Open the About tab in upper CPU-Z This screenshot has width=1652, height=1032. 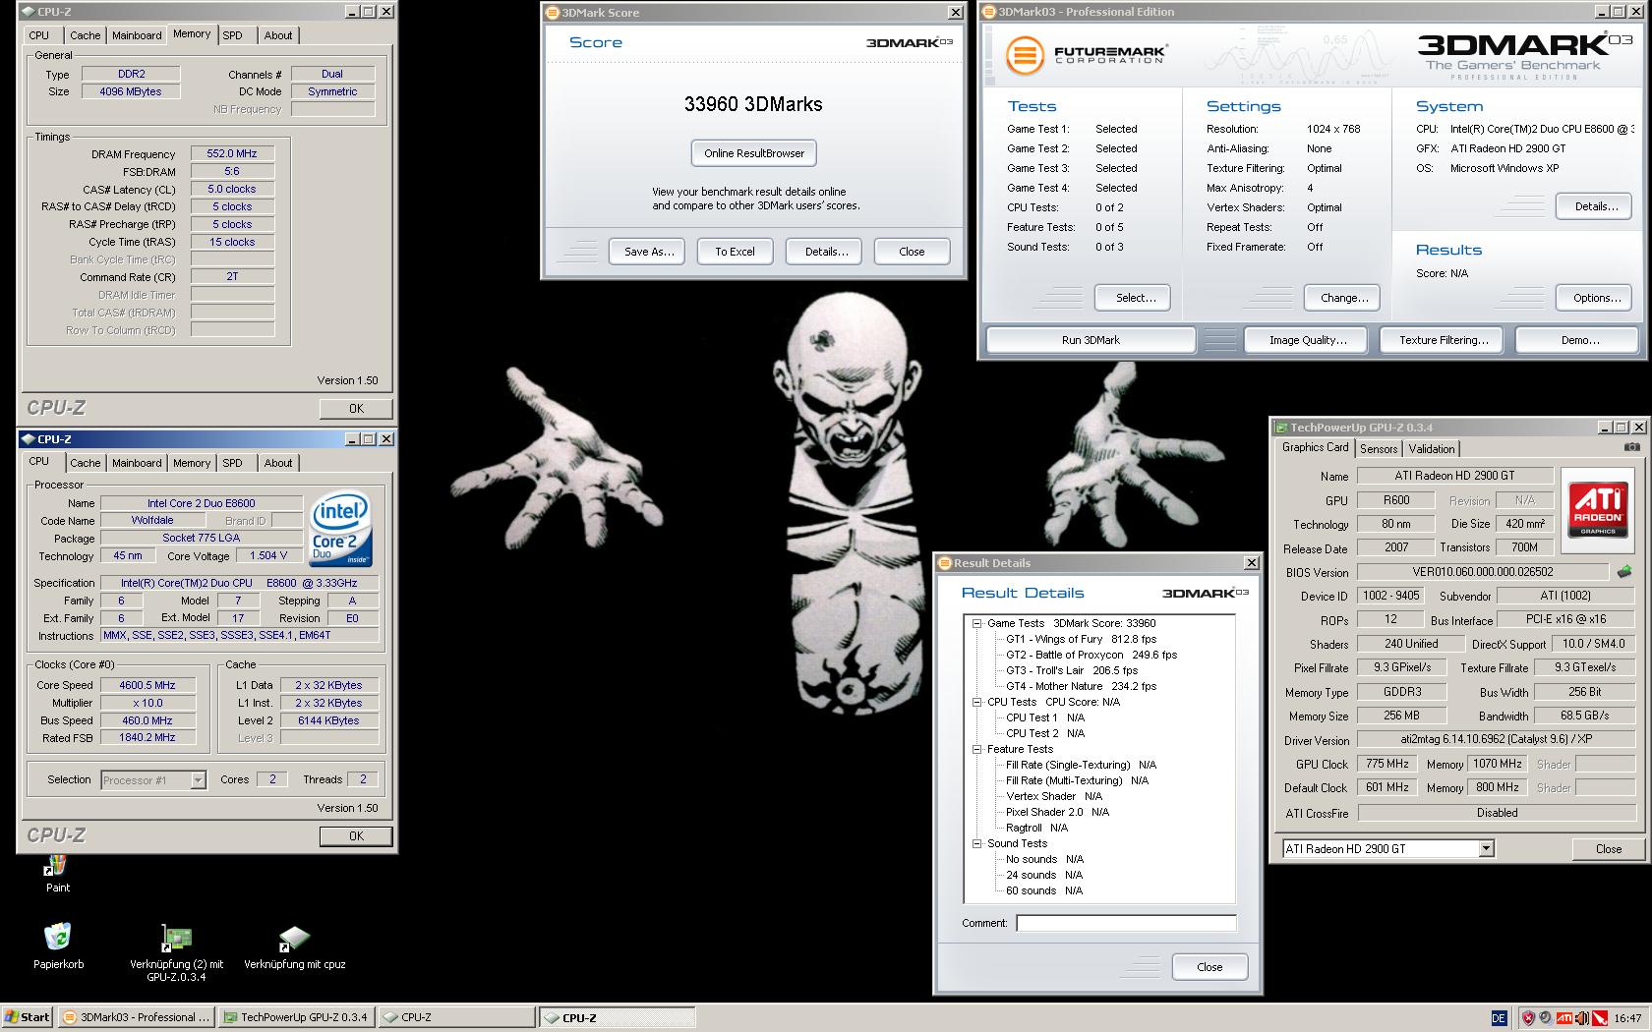tap(278, 35)
